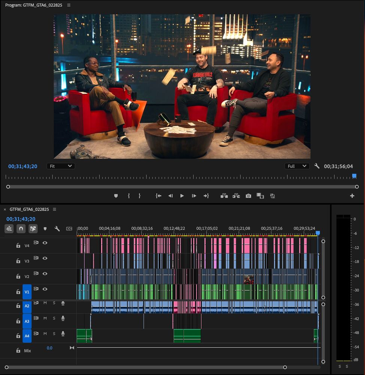Mark Out point in Program monitor
Screen dimensions: 365x375
140,196
